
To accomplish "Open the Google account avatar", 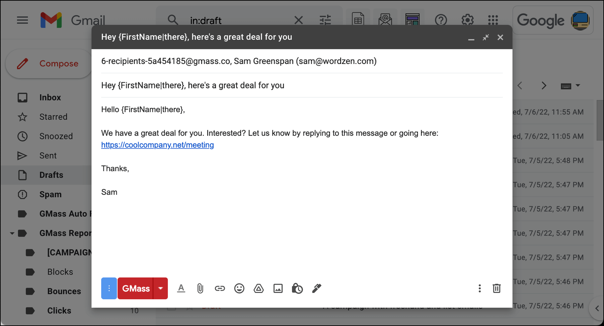I will 580,20.
